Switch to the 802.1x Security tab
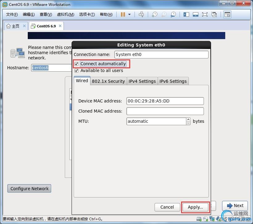 [108, 81]
